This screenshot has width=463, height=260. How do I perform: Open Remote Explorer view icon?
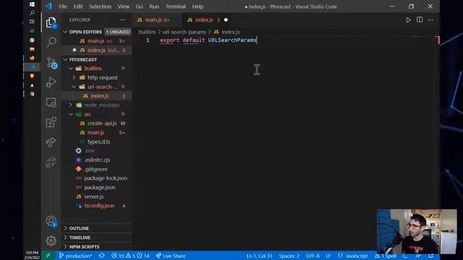(x=51, y=103)
